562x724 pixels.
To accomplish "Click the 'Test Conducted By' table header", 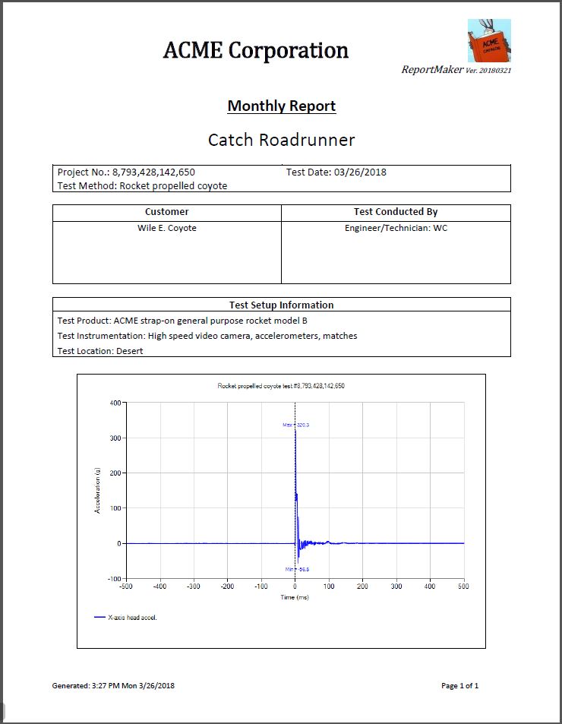I will point(396,212).
